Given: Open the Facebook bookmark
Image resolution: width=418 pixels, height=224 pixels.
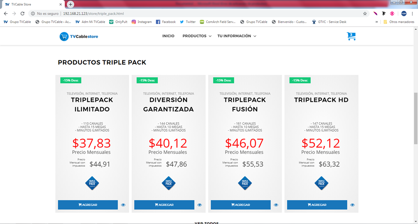Looking at the screenshot, I should 165,22.
